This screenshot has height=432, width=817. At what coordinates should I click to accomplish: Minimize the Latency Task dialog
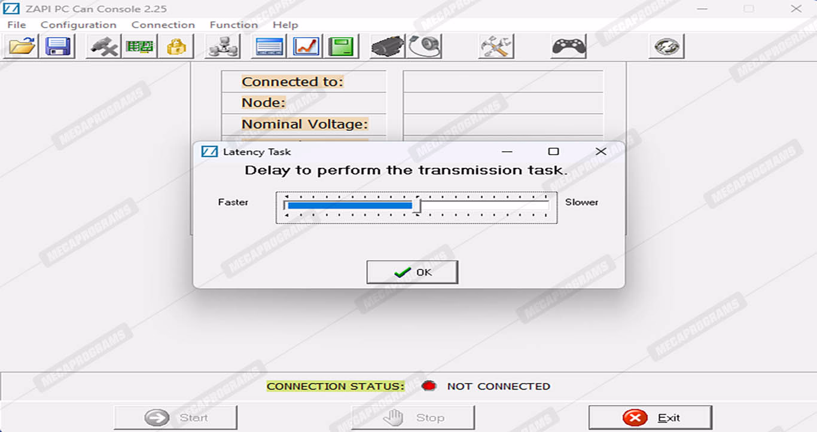pos(507,152)
